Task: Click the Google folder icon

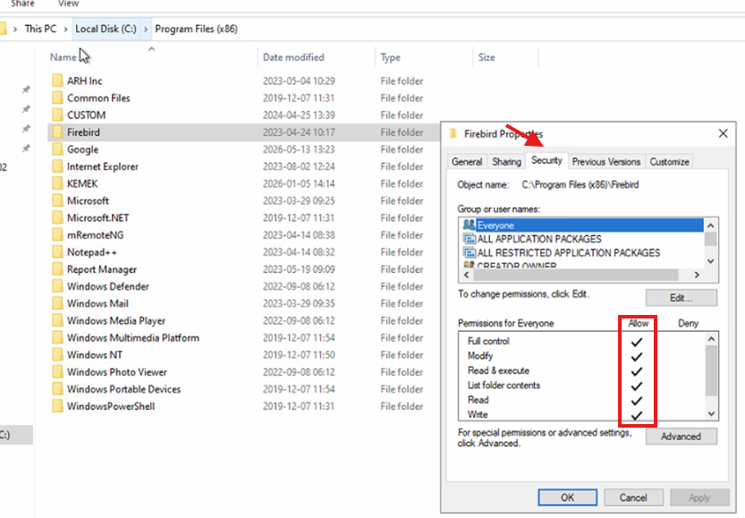Action: click(57, 149)
